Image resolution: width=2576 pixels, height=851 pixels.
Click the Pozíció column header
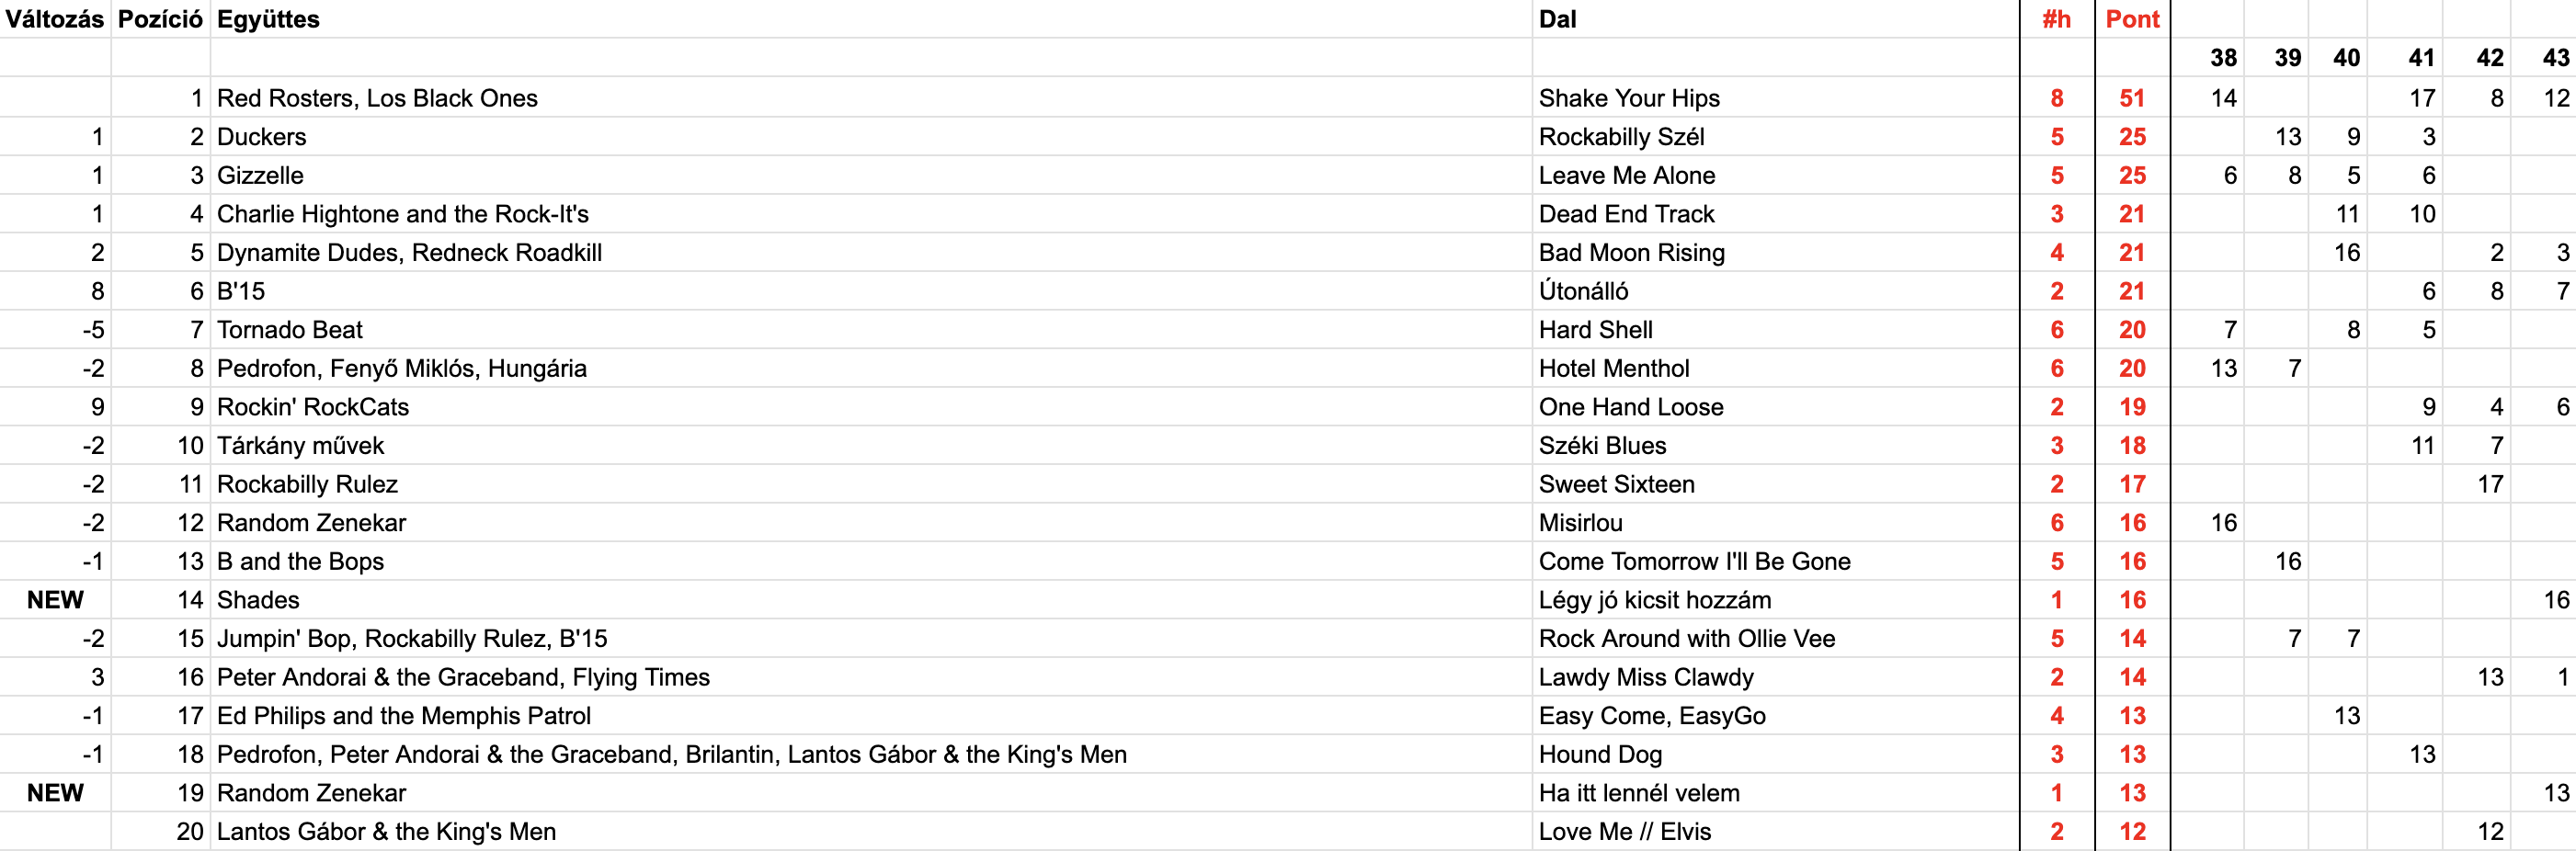160,19
